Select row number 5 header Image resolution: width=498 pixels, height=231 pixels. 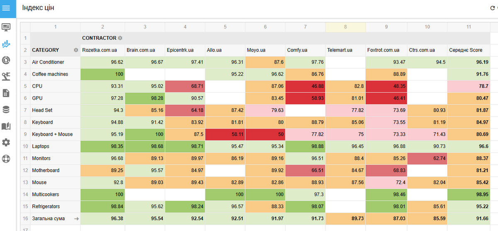coord(25,86)
